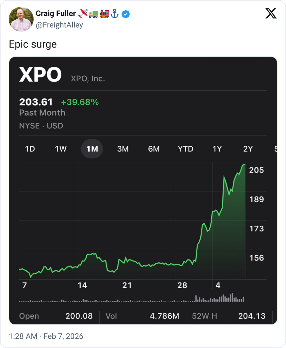The image size is (286, 348).
Task: Click the blue verified badge
Action: [x=126, y=14]
